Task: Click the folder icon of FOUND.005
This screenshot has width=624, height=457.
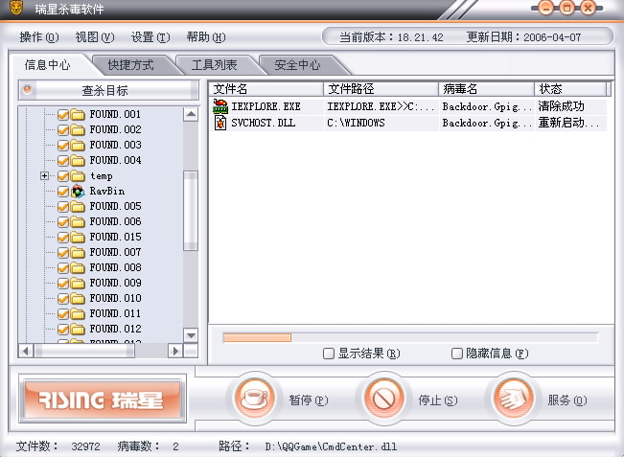Action: coord(78,207)
